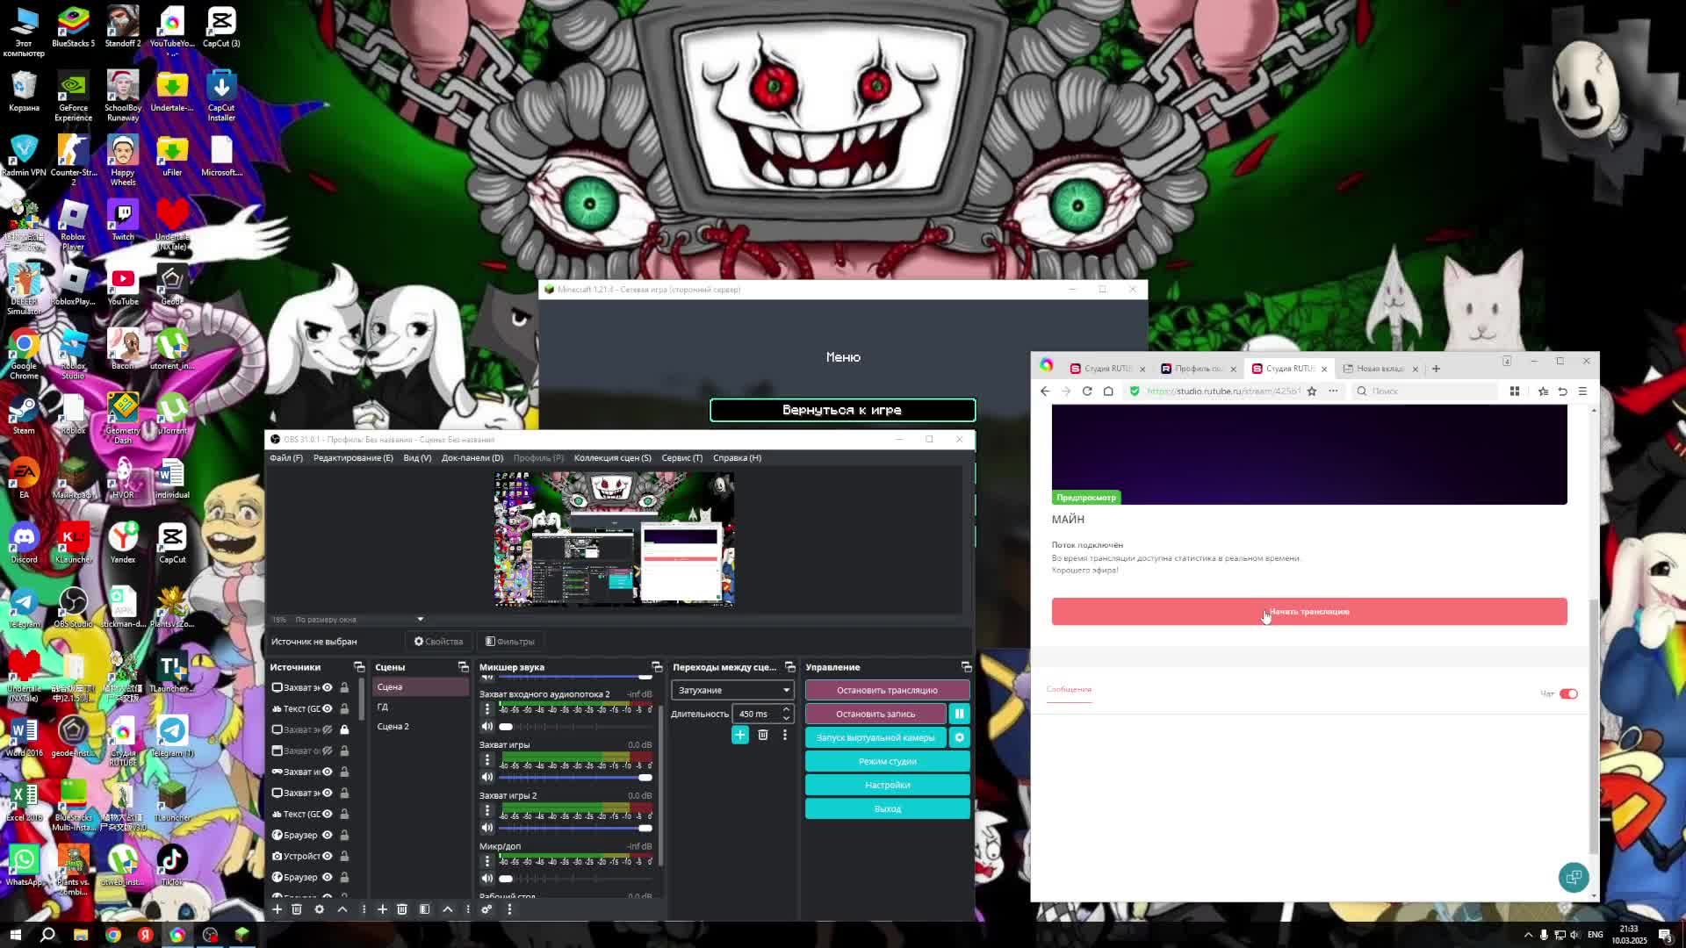Open the RUTUBE help chat widget
The width and height of the screenshot is (1686, 948).
pos(1574,877)
